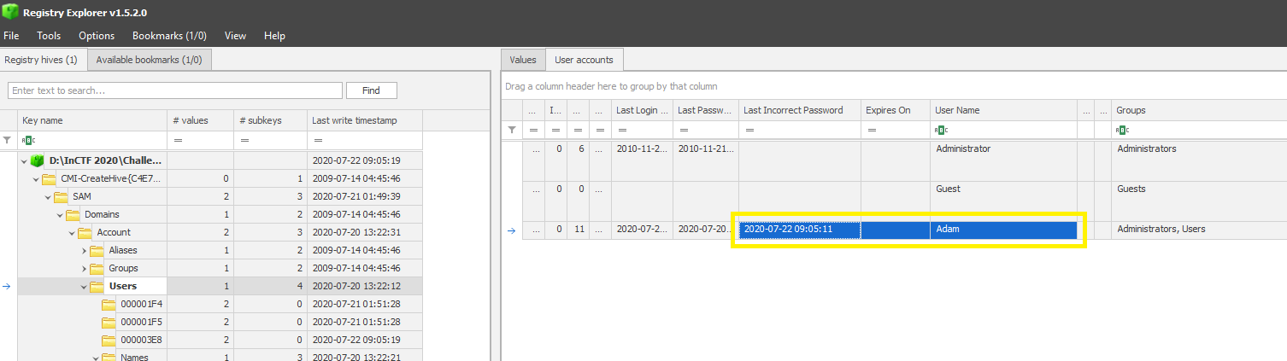The width and height of the screenshot is (1287, 361).
Task: Sort by Last Incorrect Password column header
Action: pos(793,110)
